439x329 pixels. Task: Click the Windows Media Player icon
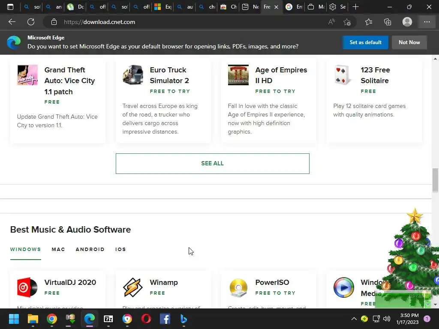343,287
